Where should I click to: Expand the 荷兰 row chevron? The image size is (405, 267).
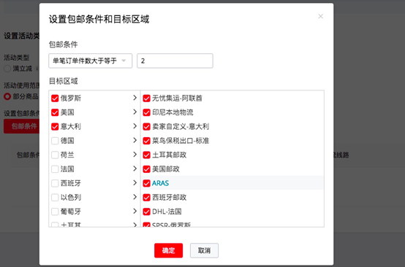[x=135, y=155]
